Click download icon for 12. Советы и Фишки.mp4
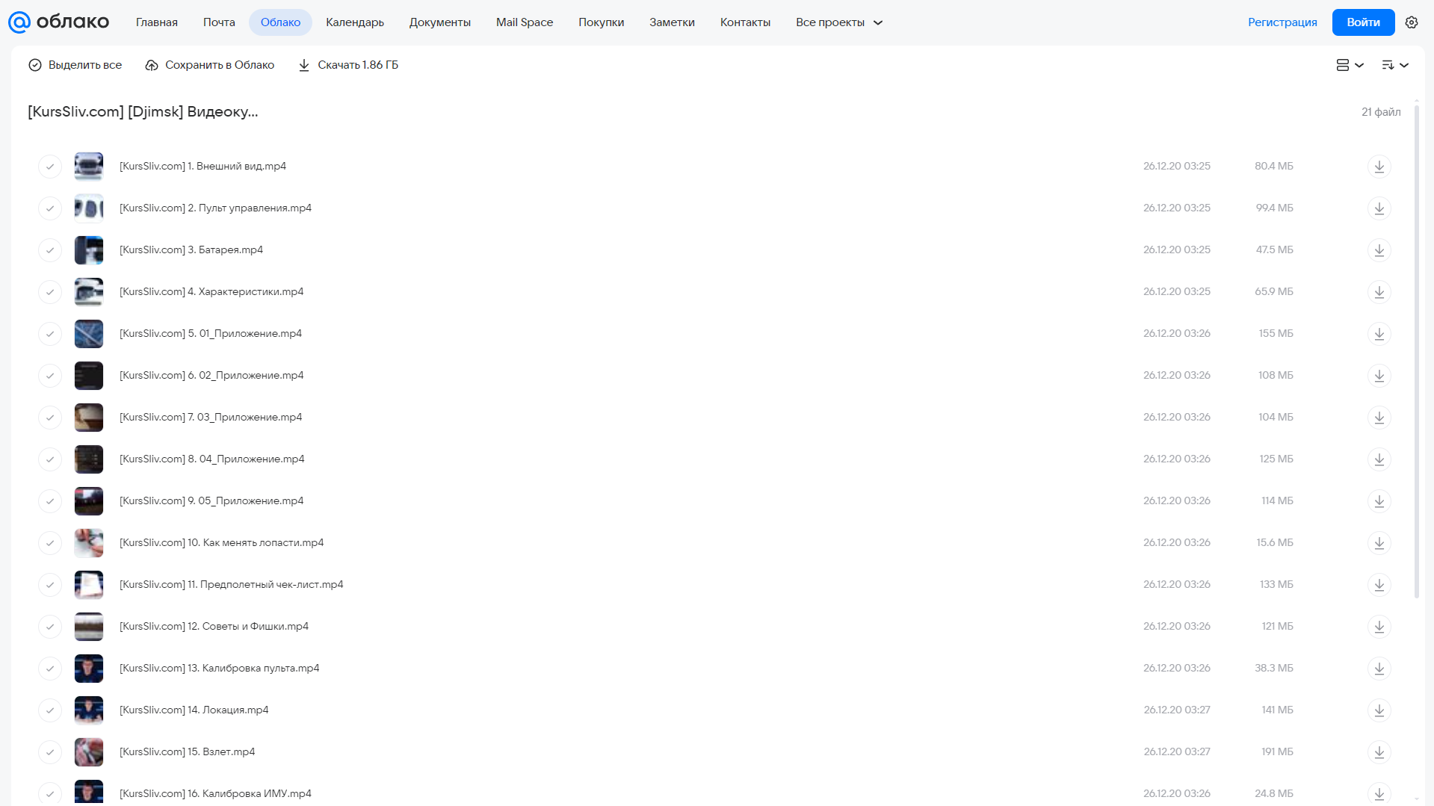 [1379, 626]
